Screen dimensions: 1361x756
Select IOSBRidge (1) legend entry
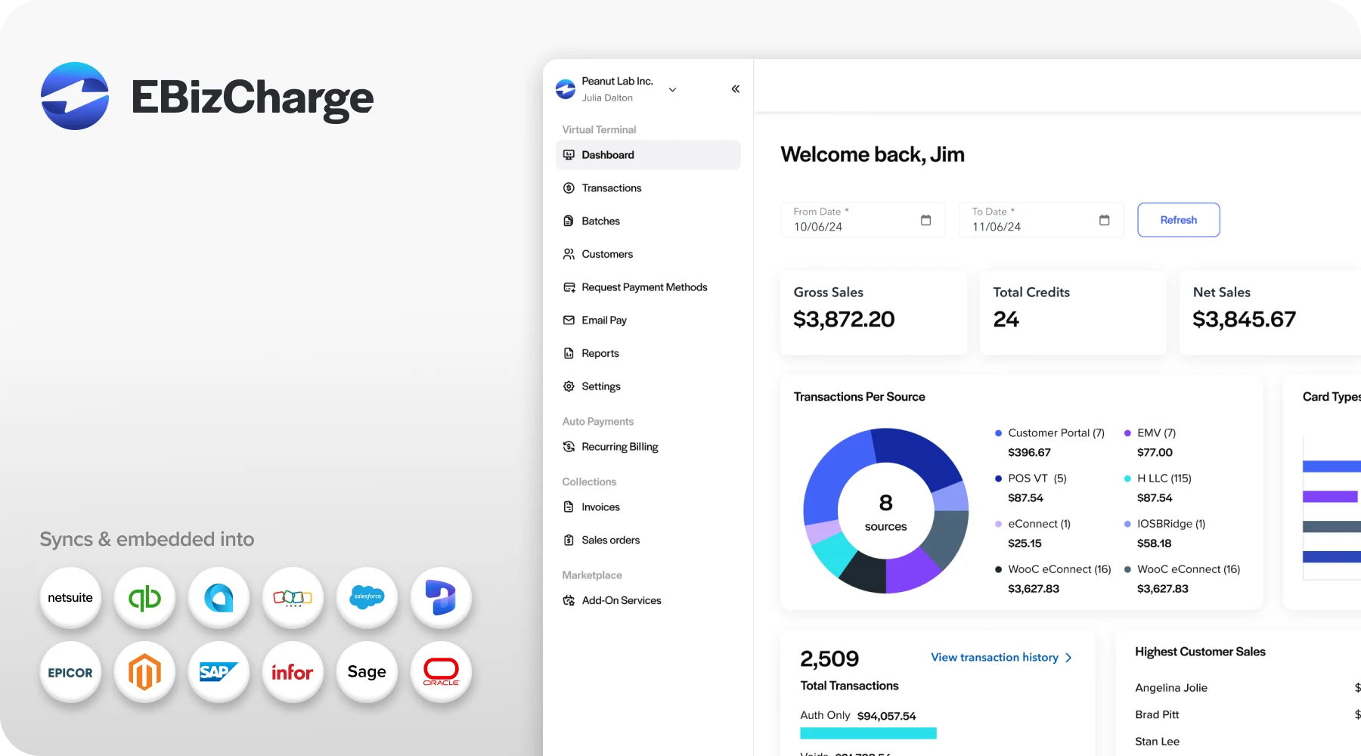tap(1165, 524)
